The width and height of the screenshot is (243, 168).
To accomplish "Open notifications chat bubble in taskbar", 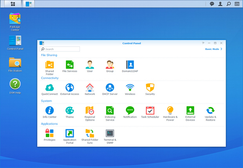I will click(x=212, y=4).
